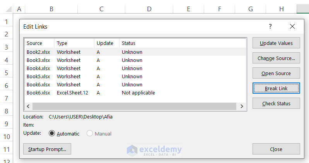The height and width of the screenshot is (163, 309).
Task: Click the Close button in dialog
Action: pos(276,149)
